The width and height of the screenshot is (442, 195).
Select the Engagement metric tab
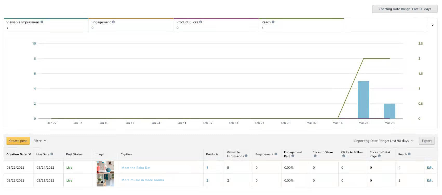[131, 25]
